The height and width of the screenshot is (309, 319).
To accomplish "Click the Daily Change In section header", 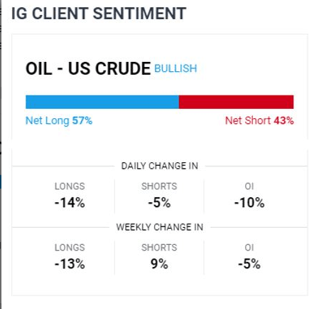I will tap(160, 166).
